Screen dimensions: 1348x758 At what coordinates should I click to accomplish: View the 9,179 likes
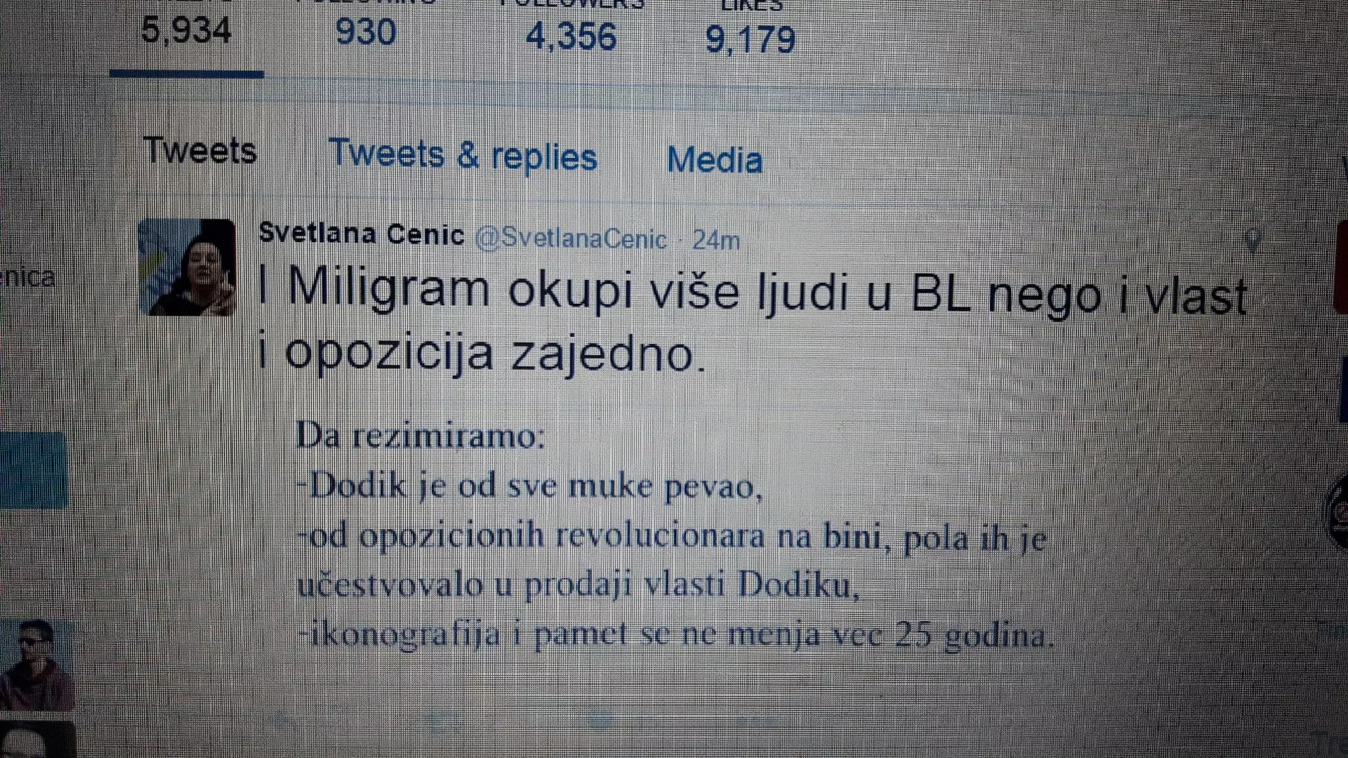751,39
